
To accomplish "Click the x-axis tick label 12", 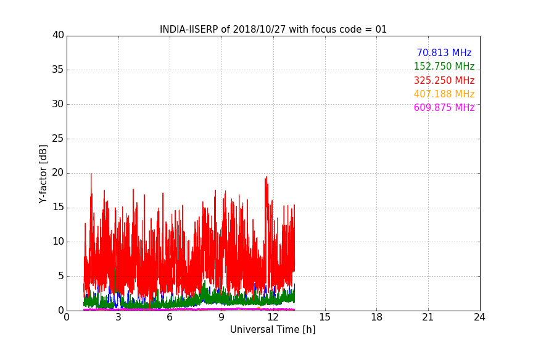I will point(273,317).
